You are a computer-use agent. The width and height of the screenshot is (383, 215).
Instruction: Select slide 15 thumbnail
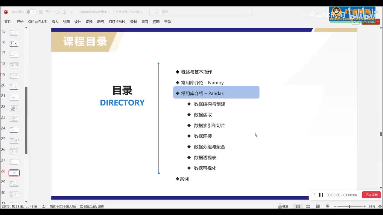click(x=14, y=33)
